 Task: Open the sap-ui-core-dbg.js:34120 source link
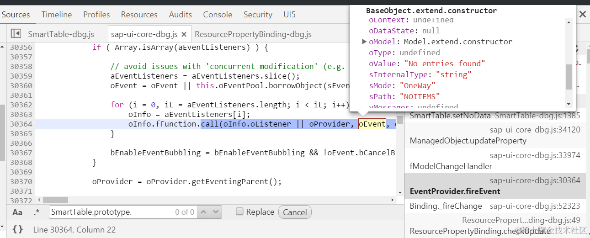(535, 130)
